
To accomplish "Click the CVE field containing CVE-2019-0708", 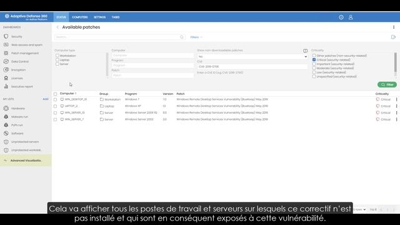I will 252,67.
